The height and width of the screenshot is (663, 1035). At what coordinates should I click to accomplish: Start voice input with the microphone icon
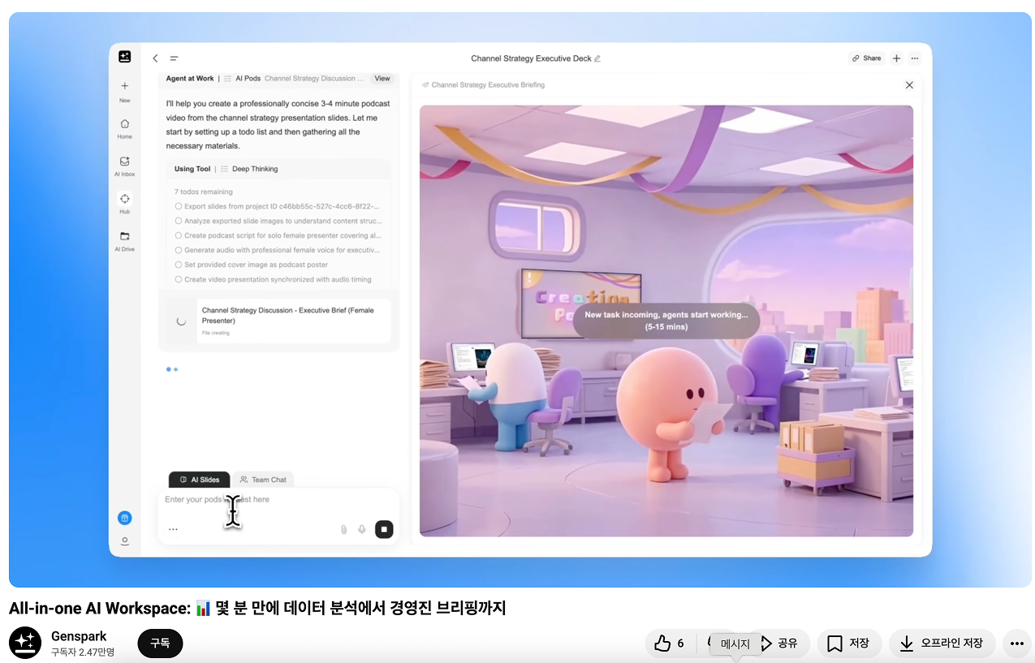pos(361,528)
